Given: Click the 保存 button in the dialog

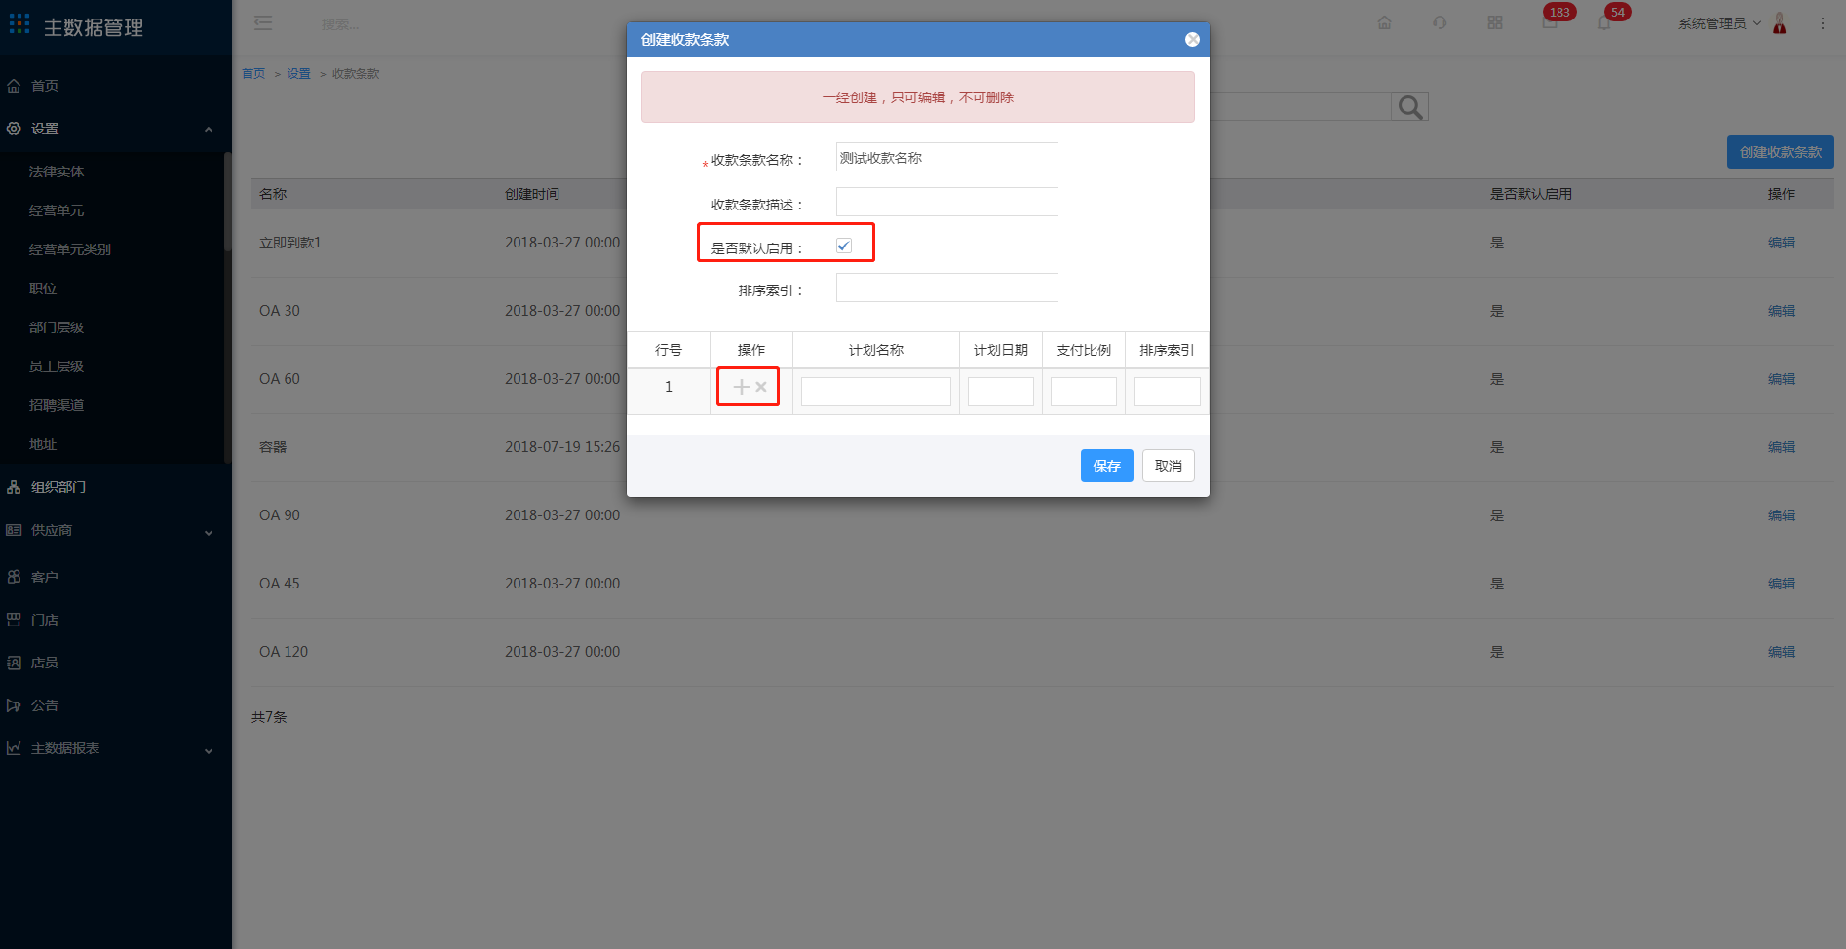Looking at the screenshot, I should pos(1106,466).
